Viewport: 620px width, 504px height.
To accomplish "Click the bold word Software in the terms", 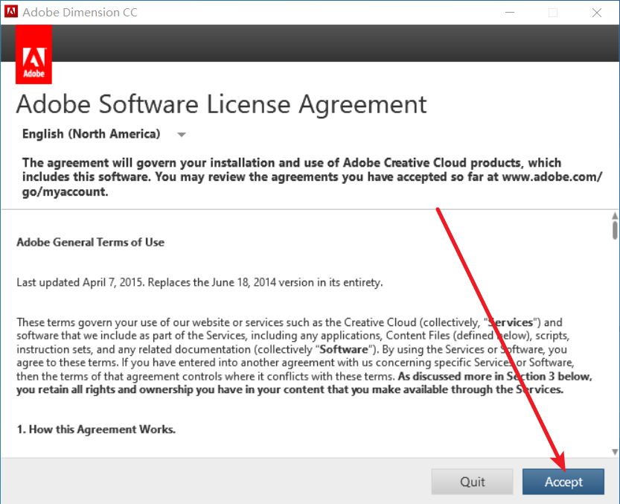I will (344, 349).
